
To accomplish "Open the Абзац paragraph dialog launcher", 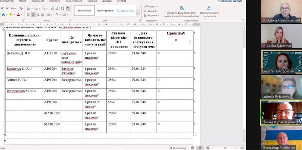I will coord(70,20).
